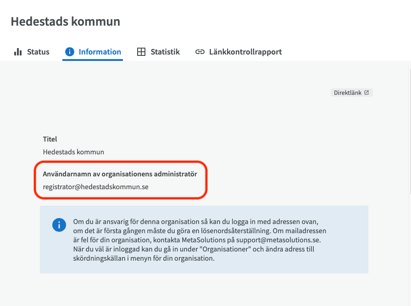The width and height of the screenshot is (411, 306).
Task: Open the Länkkontrollrapport tab
Action: [x=239, y=52]
